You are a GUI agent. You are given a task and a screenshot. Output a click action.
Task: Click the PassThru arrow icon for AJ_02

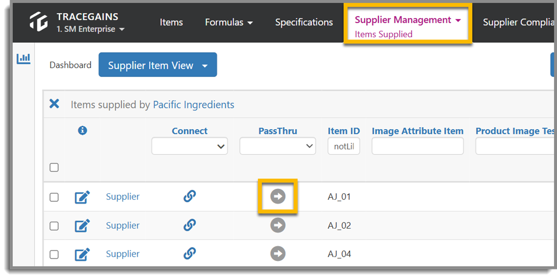pyautogui.click(x=278, y=225)
